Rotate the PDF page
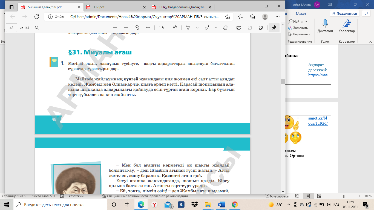This screenshot has width=374, height=210. [137, 28]
